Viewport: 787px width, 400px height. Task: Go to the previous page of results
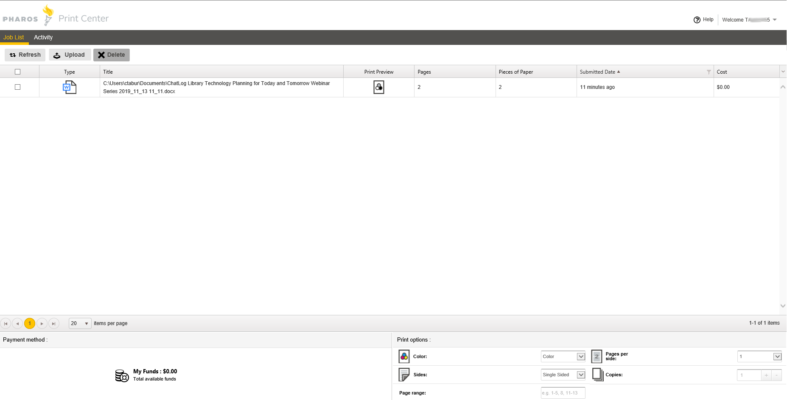(x=17, y=324)
